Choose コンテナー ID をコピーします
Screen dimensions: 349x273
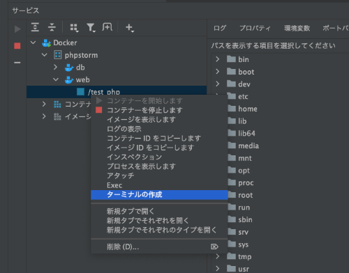(x=159, y=139)
